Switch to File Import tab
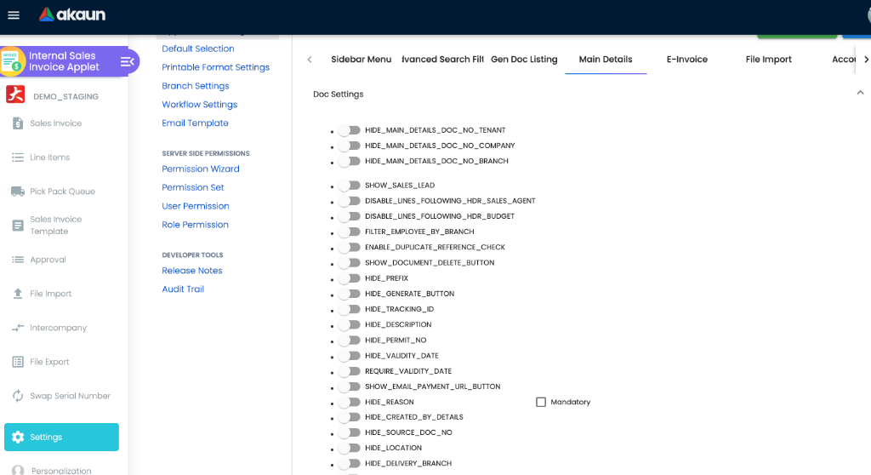This screenshot has width=871, height=475. [768, 60]
